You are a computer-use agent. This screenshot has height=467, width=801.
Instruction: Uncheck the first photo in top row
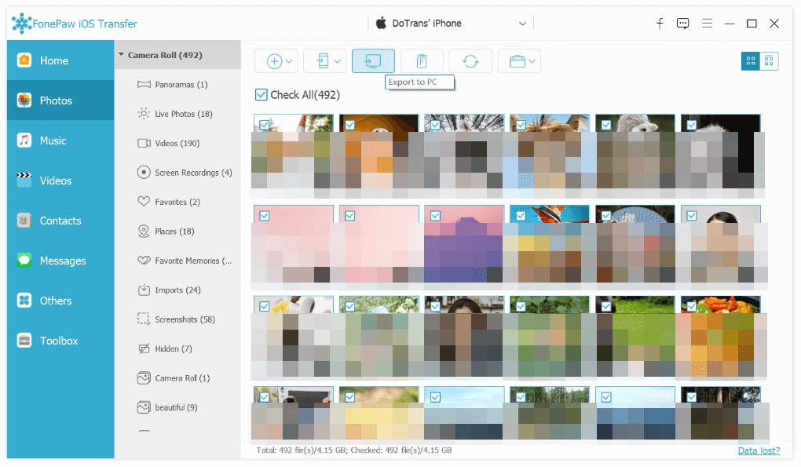point(265,125)
